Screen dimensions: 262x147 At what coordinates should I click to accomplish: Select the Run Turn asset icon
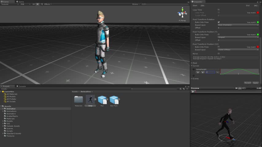click(114, 100)
